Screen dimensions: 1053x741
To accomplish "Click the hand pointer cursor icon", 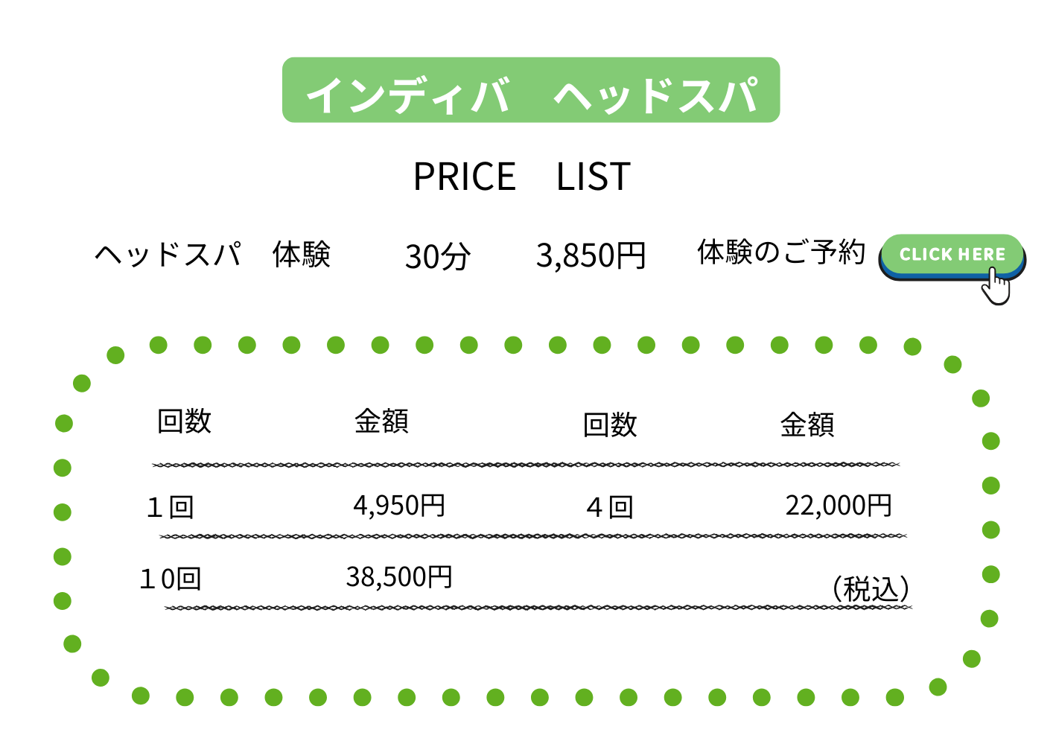I will (996, 286).
